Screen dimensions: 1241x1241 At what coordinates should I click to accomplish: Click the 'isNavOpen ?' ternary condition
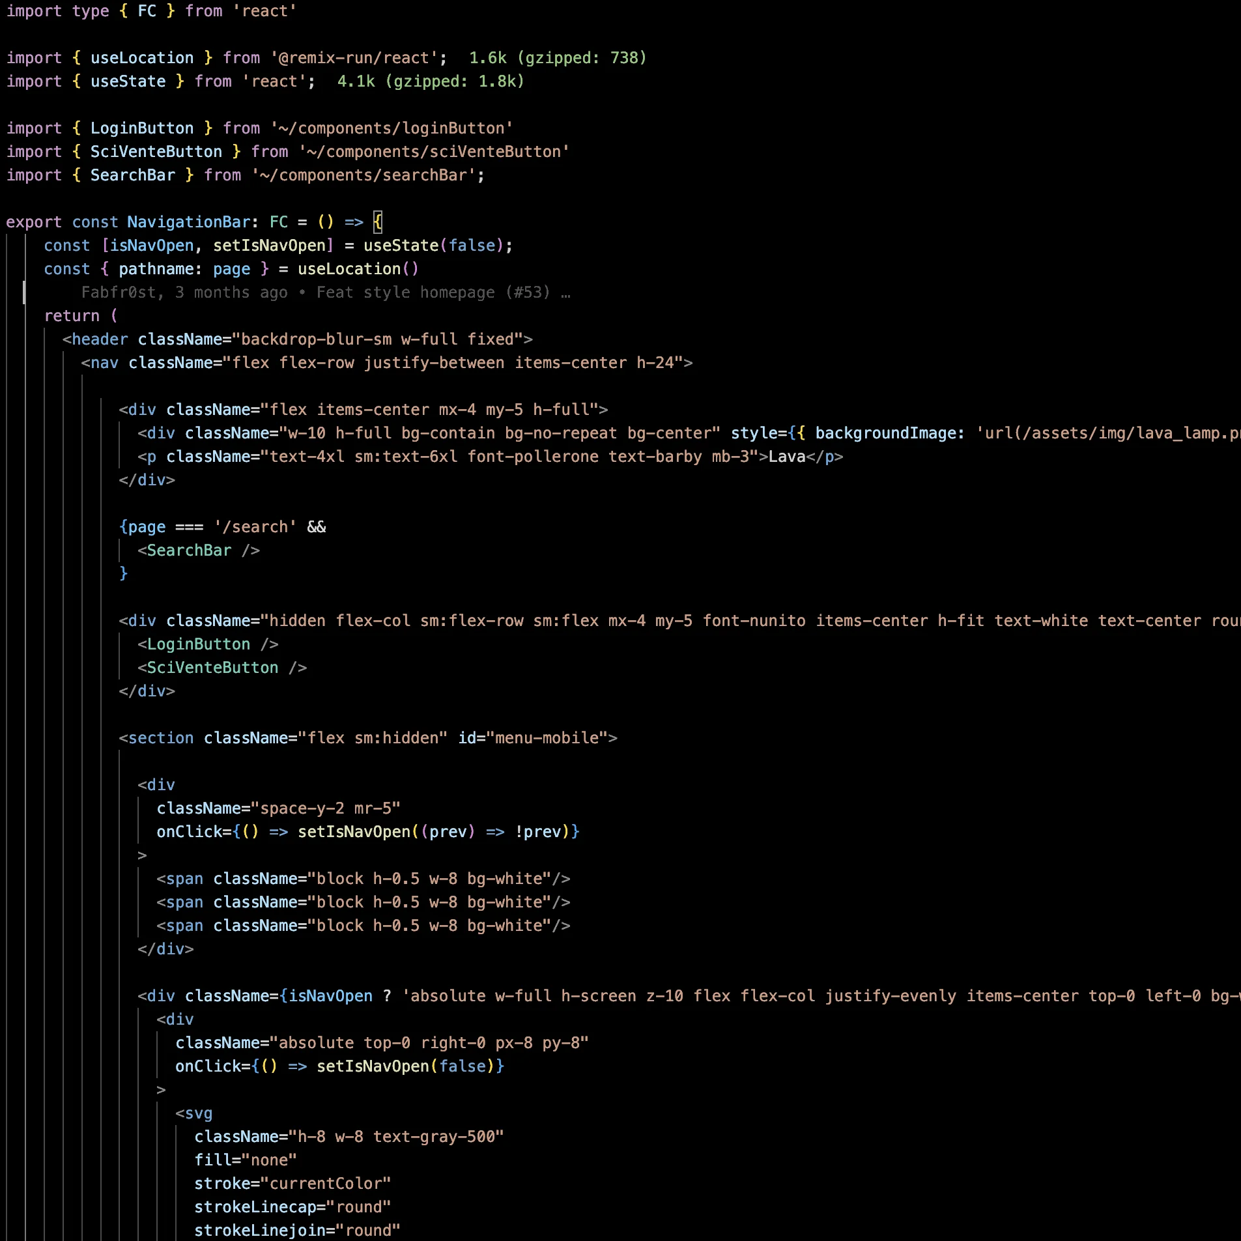[x=340, y=996]
